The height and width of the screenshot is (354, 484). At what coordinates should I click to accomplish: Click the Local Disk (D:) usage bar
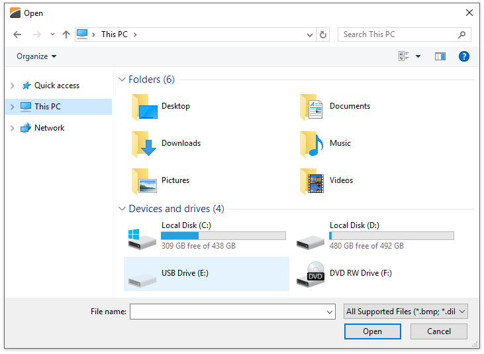pos(391,235)
